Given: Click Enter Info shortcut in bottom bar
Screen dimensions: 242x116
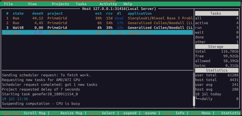Looking at the screenshot, I should click(x=173, y=113).
